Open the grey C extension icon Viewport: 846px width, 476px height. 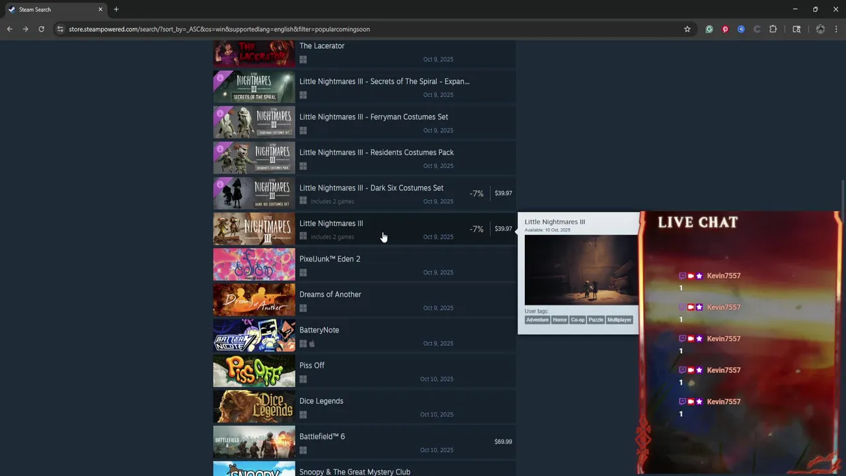(x=757, y=29)
